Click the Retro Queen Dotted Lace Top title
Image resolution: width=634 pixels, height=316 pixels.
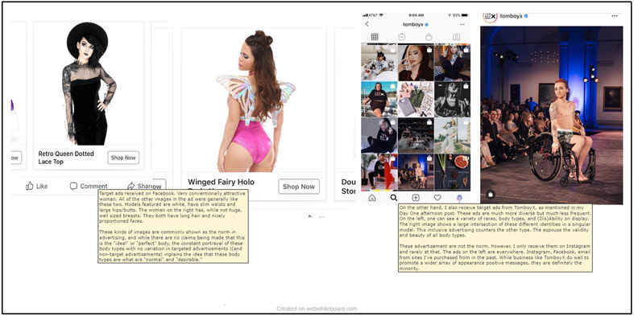pyautogui.click(x=66, y=158)
